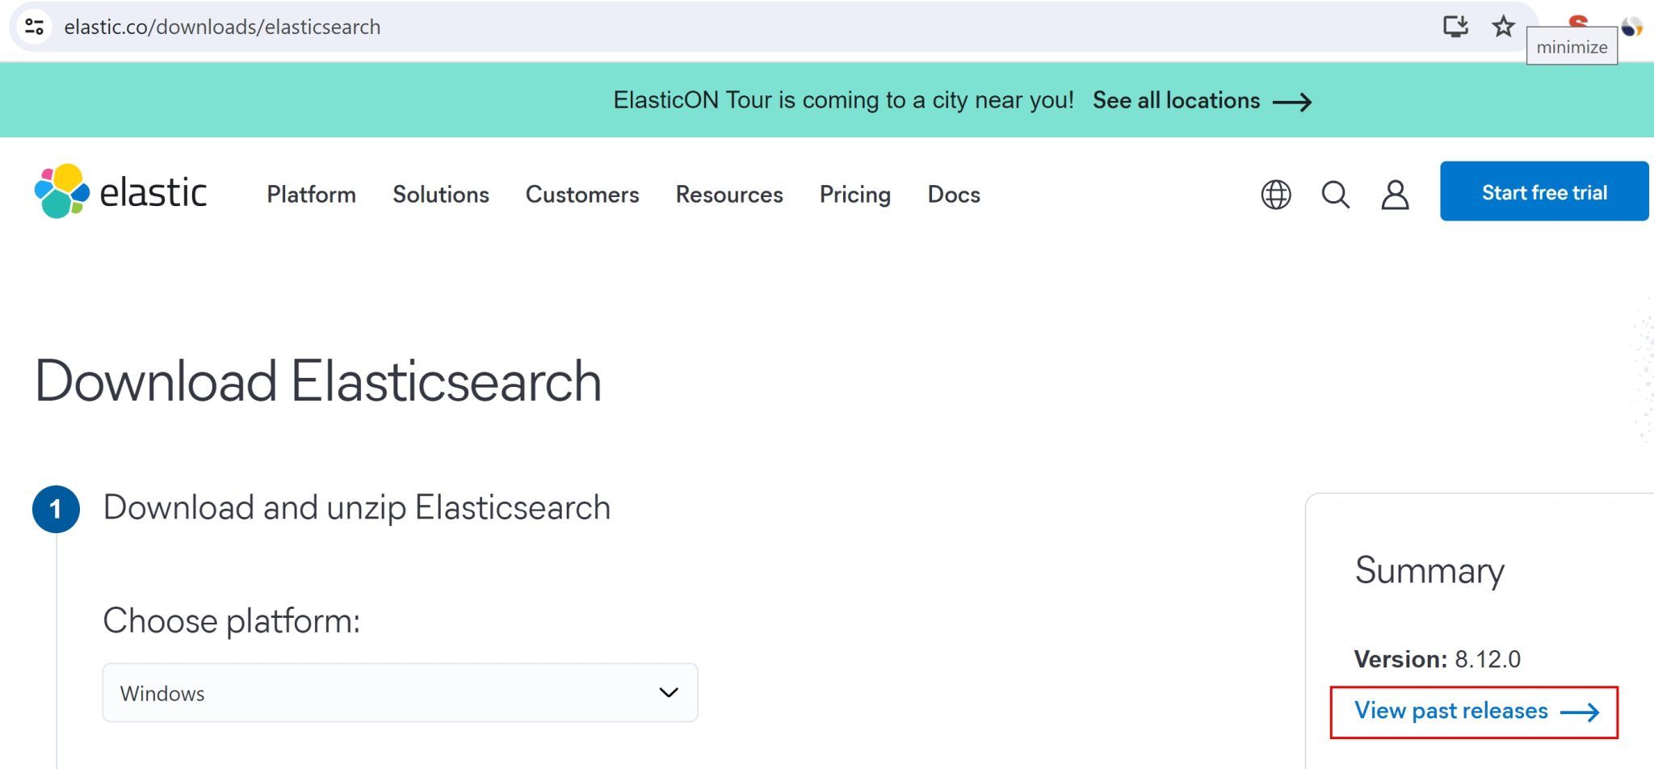Open the Customers menu item
The width and height of the screenshot is (1654, 769).
[x=581, y=195]
